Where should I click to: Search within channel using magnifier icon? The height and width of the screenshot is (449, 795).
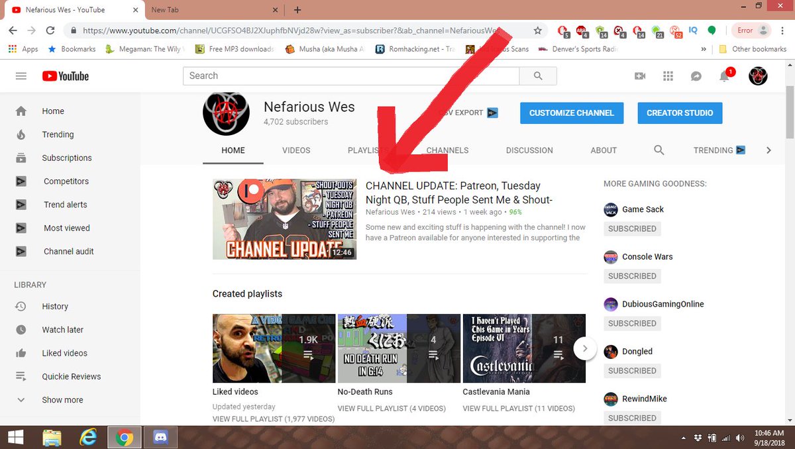pyautogui.click(x=659, y=150)
